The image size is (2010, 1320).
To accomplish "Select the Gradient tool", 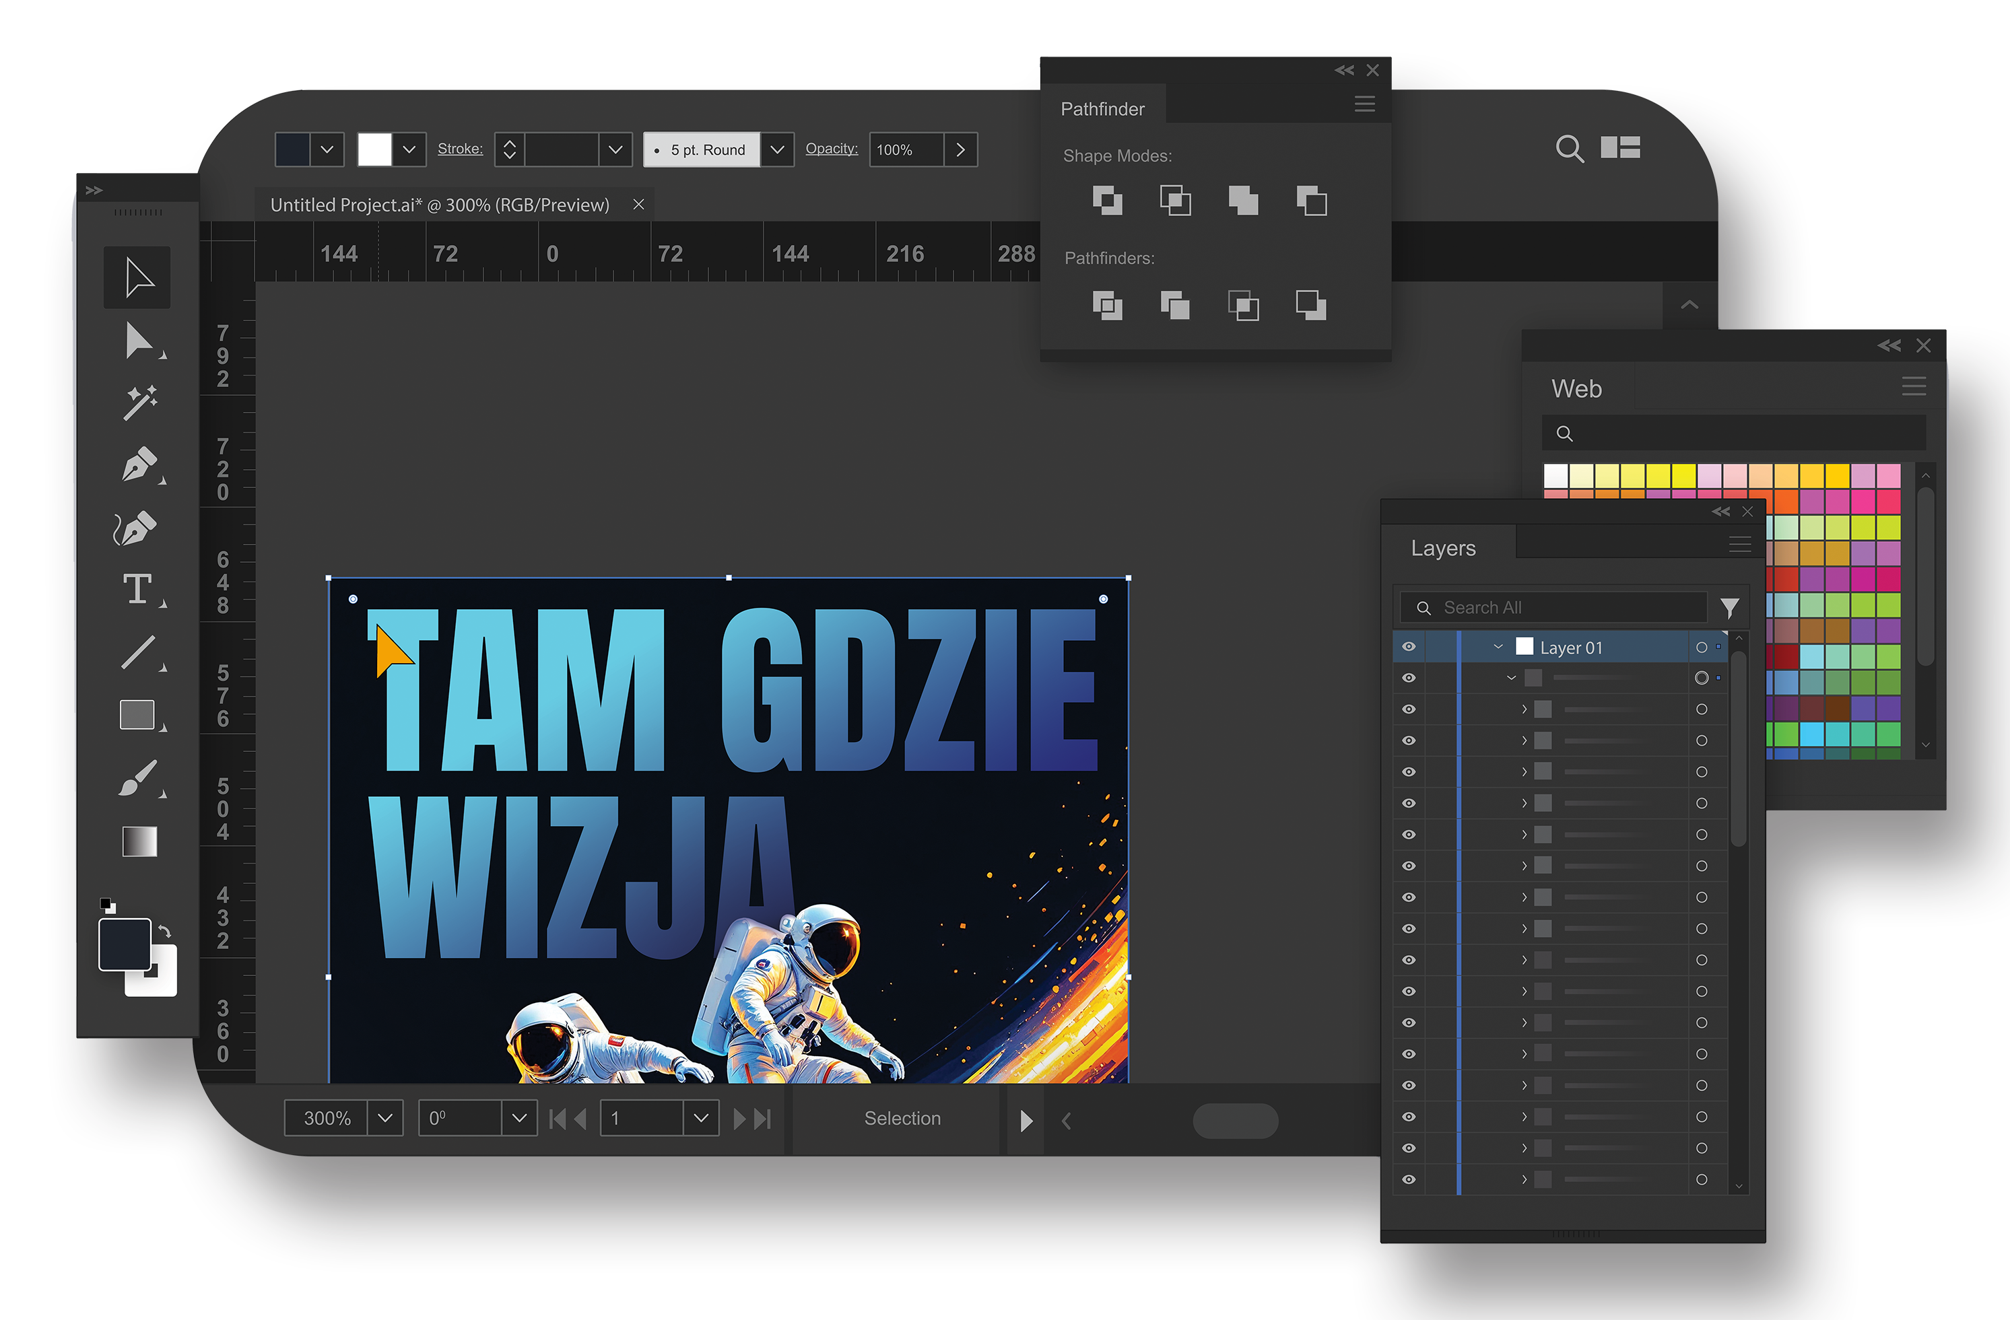I will pos(139,841).
